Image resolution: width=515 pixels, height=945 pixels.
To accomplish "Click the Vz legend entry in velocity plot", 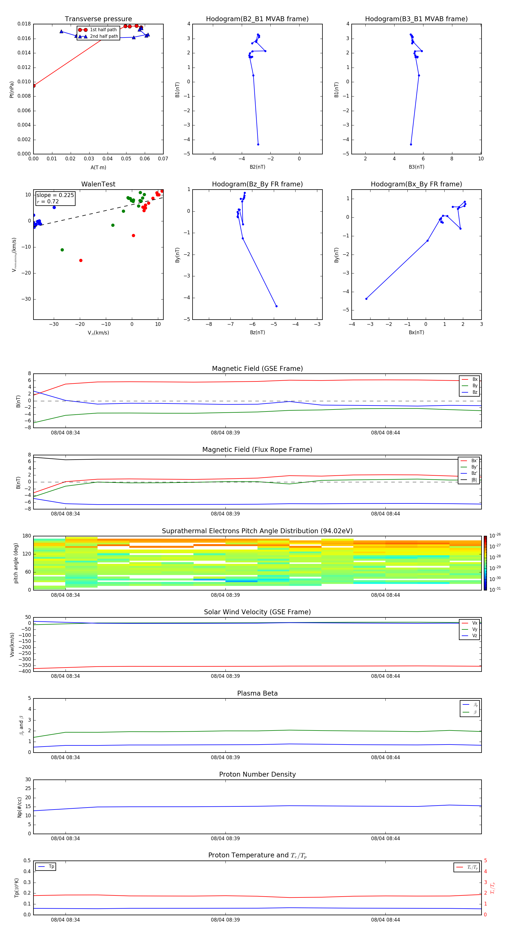I will point(470,636).
